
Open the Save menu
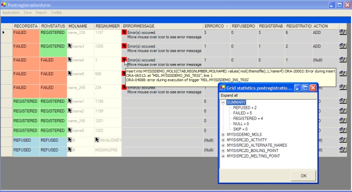[27, 12]
